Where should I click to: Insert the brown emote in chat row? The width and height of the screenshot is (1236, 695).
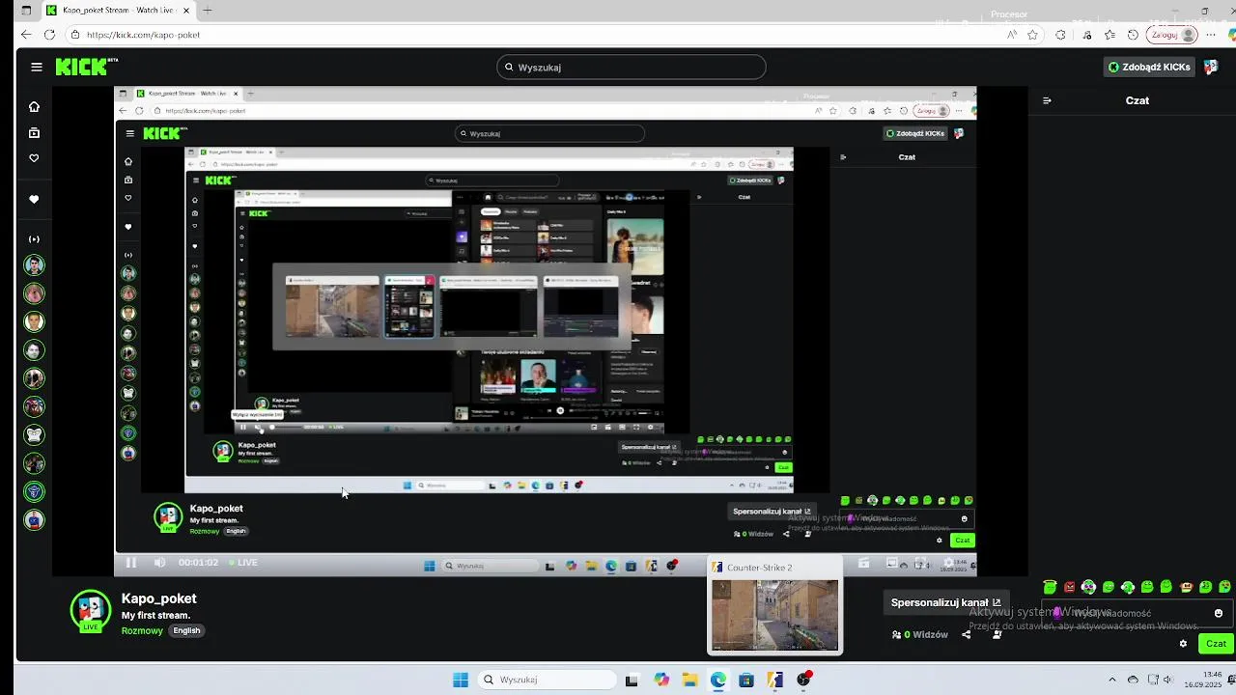pyautogui.click(x=1187, y=587)
